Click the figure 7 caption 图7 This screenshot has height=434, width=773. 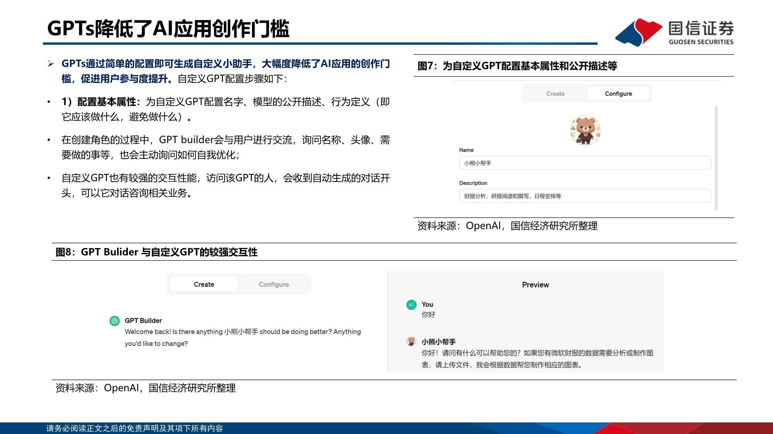517,66
